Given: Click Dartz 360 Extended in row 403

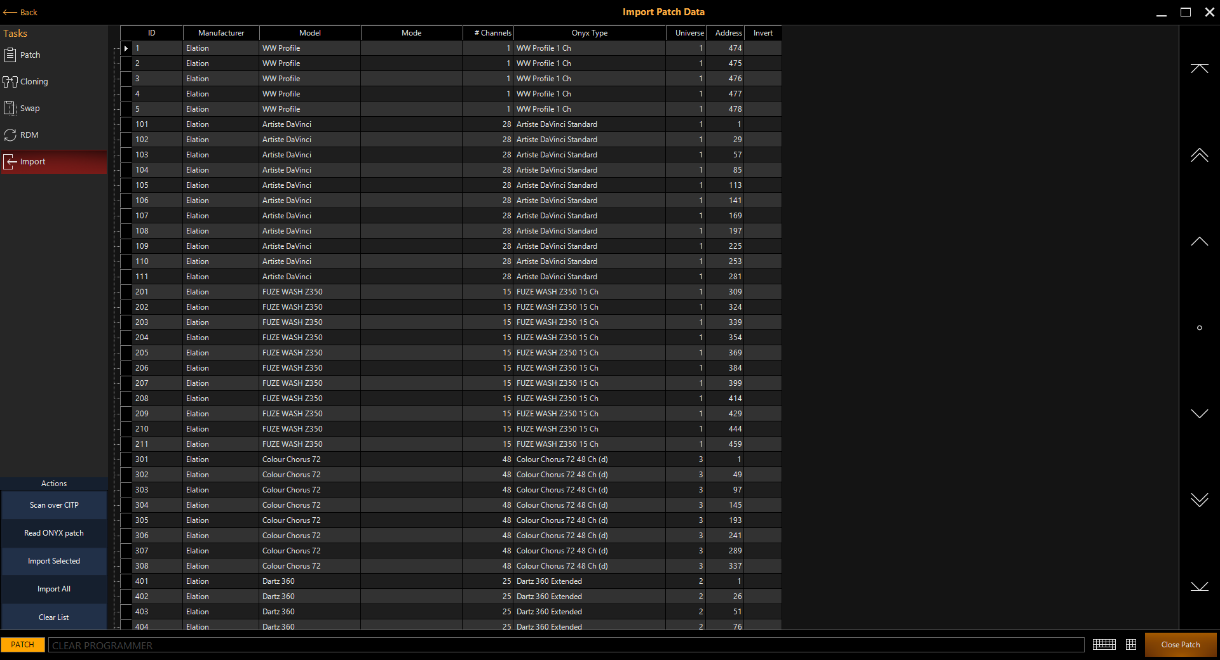Looking at the screenshot, I should (x=590, y=612).
